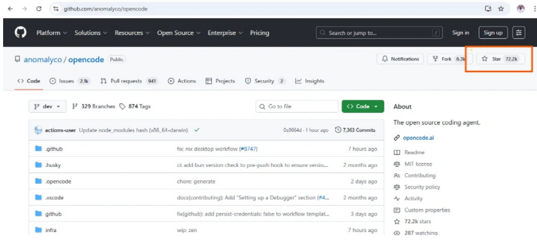Click the Activity pulse icon
537x244 pixels.
(x=397, y=198)
